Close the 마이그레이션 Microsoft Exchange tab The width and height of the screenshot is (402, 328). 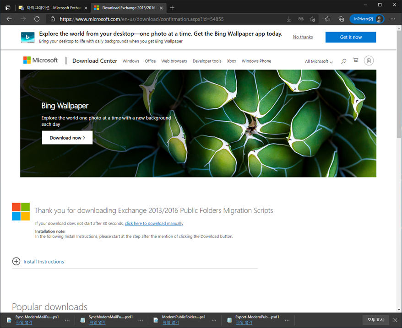point(86,8)
